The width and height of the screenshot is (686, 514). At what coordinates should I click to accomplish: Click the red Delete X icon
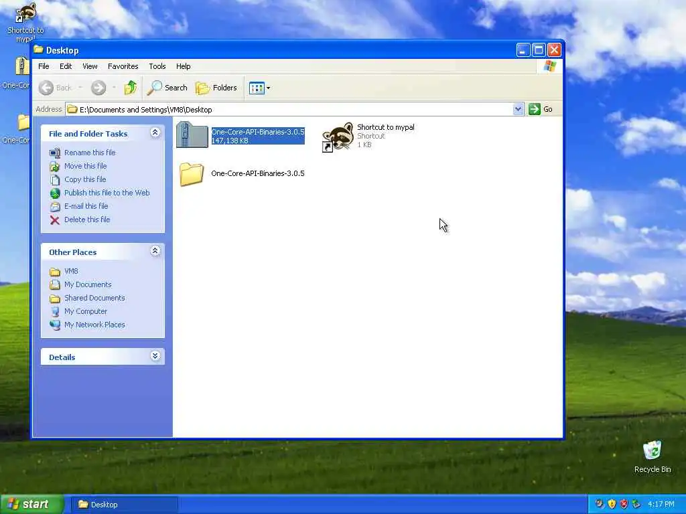55,220
